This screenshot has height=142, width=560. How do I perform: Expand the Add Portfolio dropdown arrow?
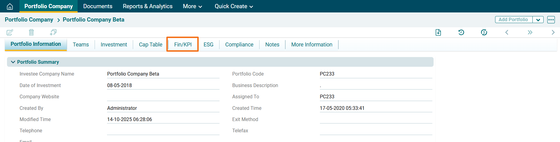click(538, 20)
